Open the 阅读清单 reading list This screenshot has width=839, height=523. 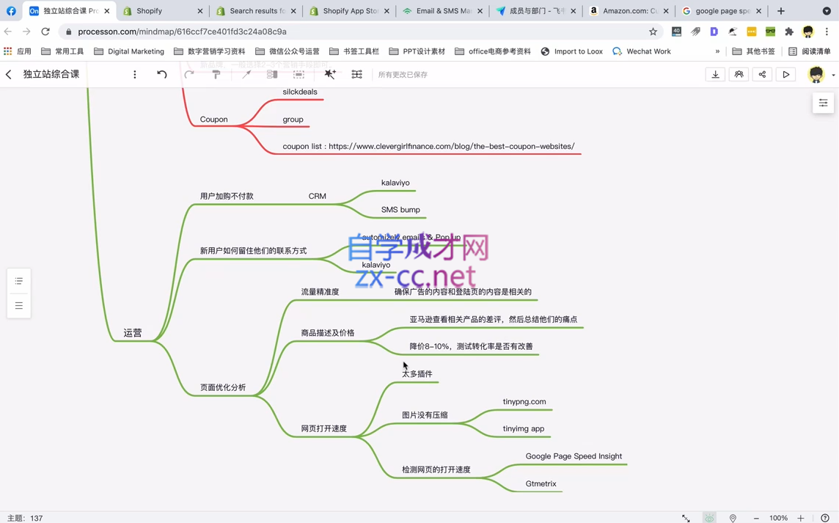pos(810,51)
